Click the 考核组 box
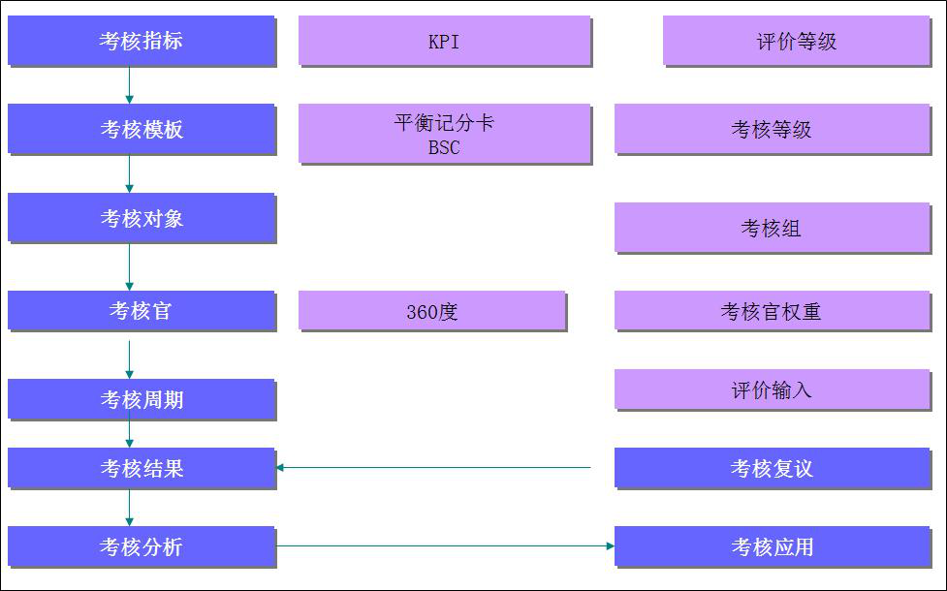Viewport: 947px width, 591px height. click(x=772, y=228)
